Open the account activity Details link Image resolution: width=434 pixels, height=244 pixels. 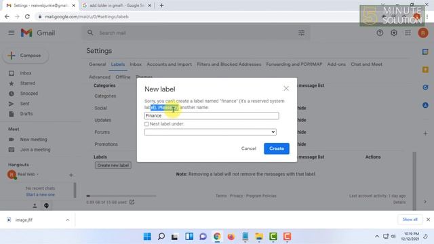tap(399, 202)
